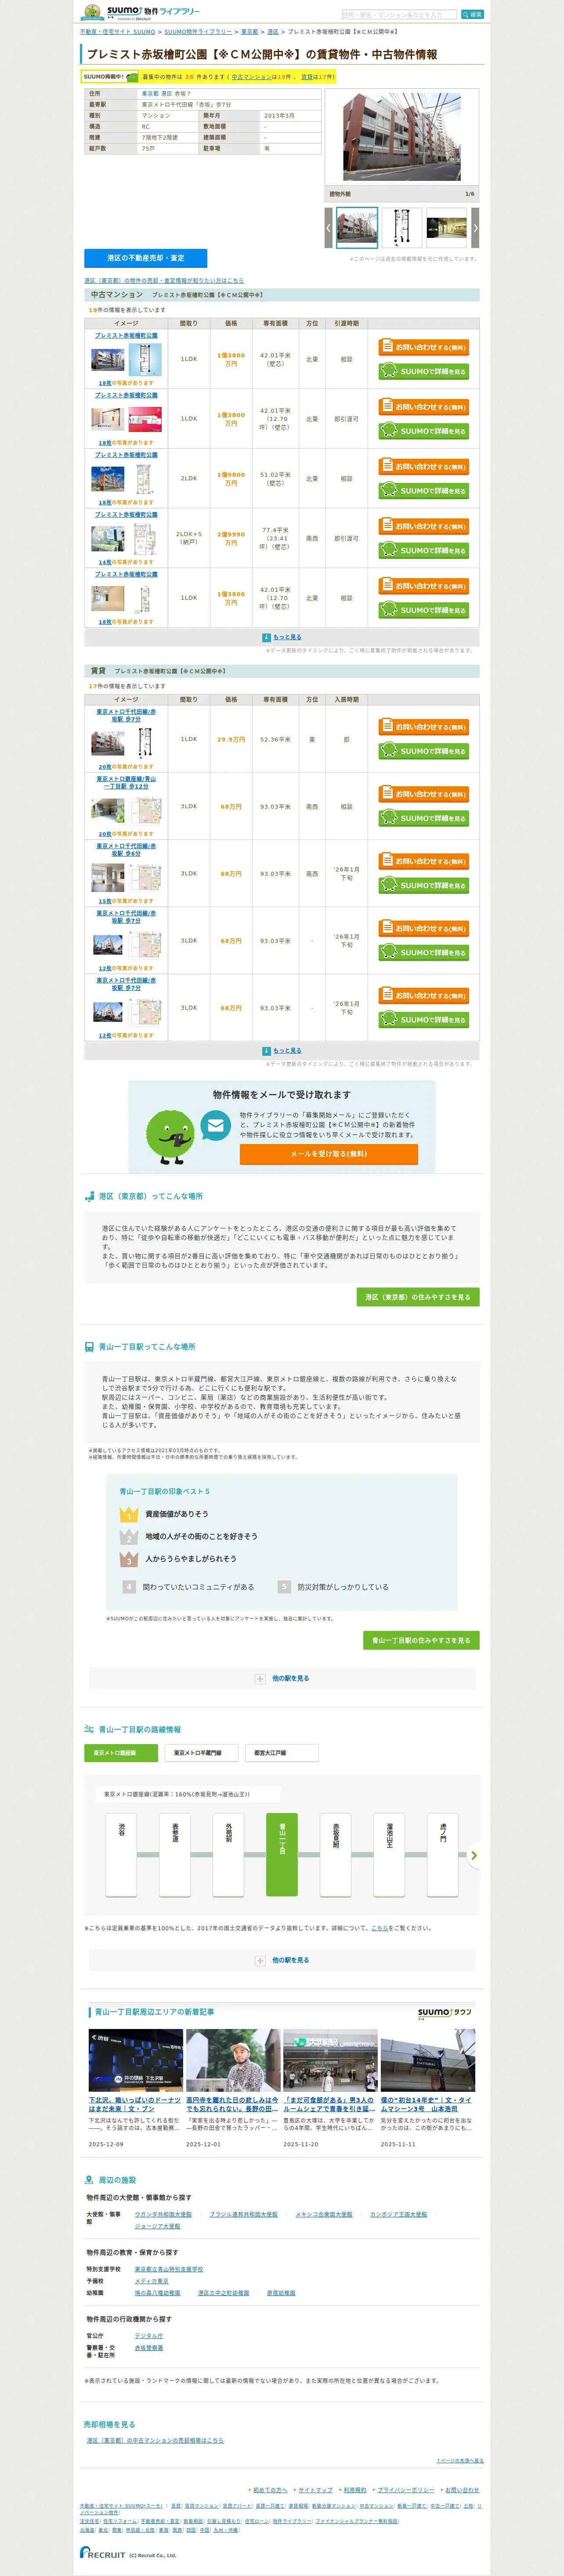Open the 「まだ可食部がある」 article title
Viewport: 564px width, 2576px height.
pos(329,2105)
